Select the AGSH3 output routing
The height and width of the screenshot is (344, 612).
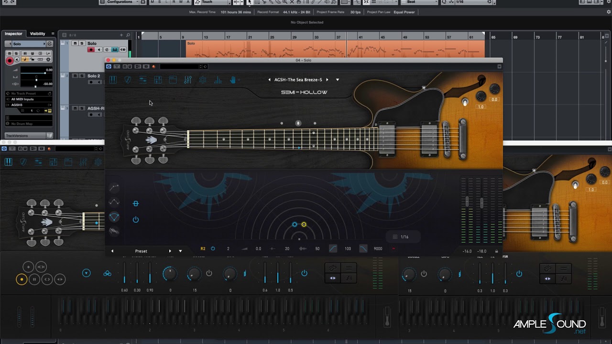[x=29, y=105]
